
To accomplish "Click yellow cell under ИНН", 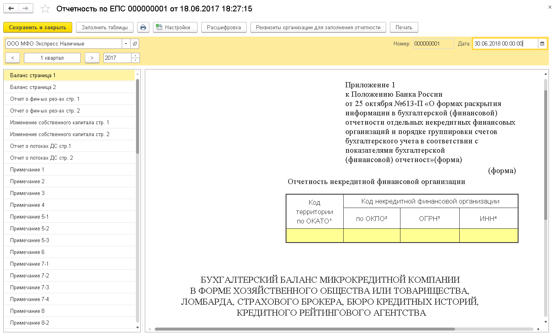I will coord(488,236).
